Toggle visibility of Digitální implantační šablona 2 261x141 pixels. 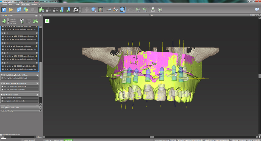2,78
